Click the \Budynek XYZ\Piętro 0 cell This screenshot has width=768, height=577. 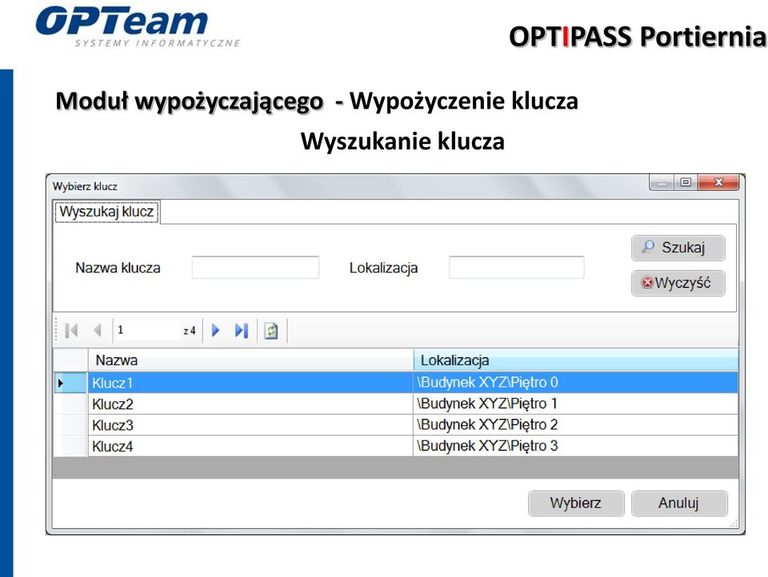(576, 383)
